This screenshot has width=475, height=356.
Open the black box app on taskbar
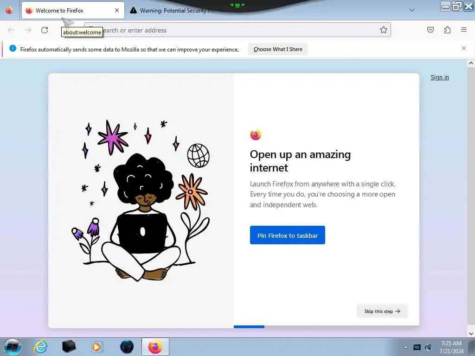click(x=69, y=347)
